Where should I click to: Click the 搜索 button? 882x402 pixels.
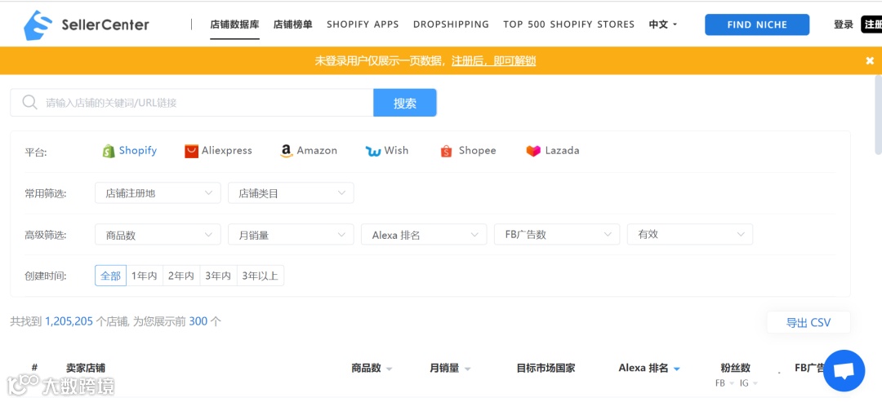coord(405,103)
